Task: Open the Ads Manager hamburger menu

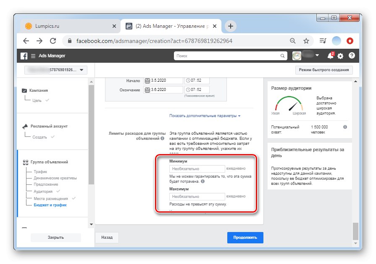Action: [33, 56]
